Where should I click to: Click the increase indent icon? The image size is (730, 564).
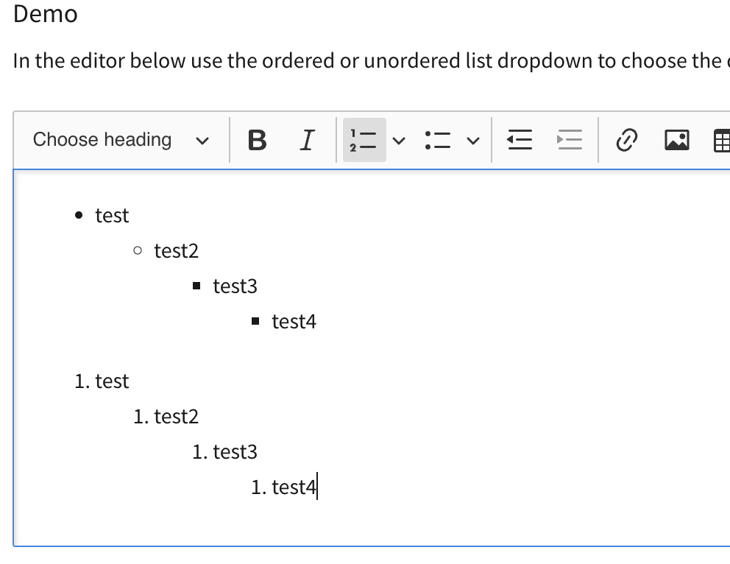570,139
